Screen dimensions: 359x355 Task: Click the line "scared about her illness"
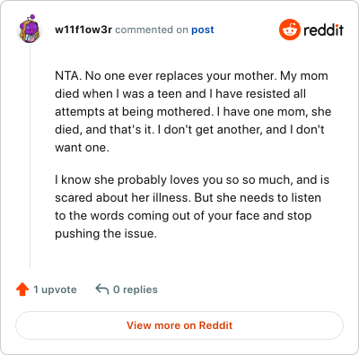coord(188,198)
